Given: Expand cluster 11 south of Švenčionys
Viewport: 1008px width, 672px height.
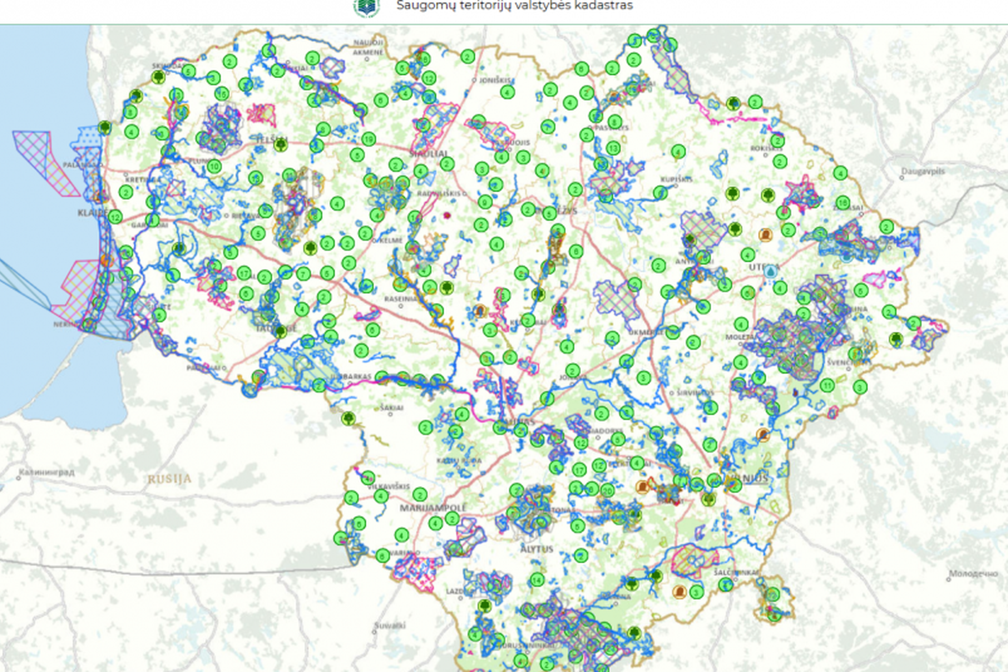Looking at the screenshot, I should (827, 385).
